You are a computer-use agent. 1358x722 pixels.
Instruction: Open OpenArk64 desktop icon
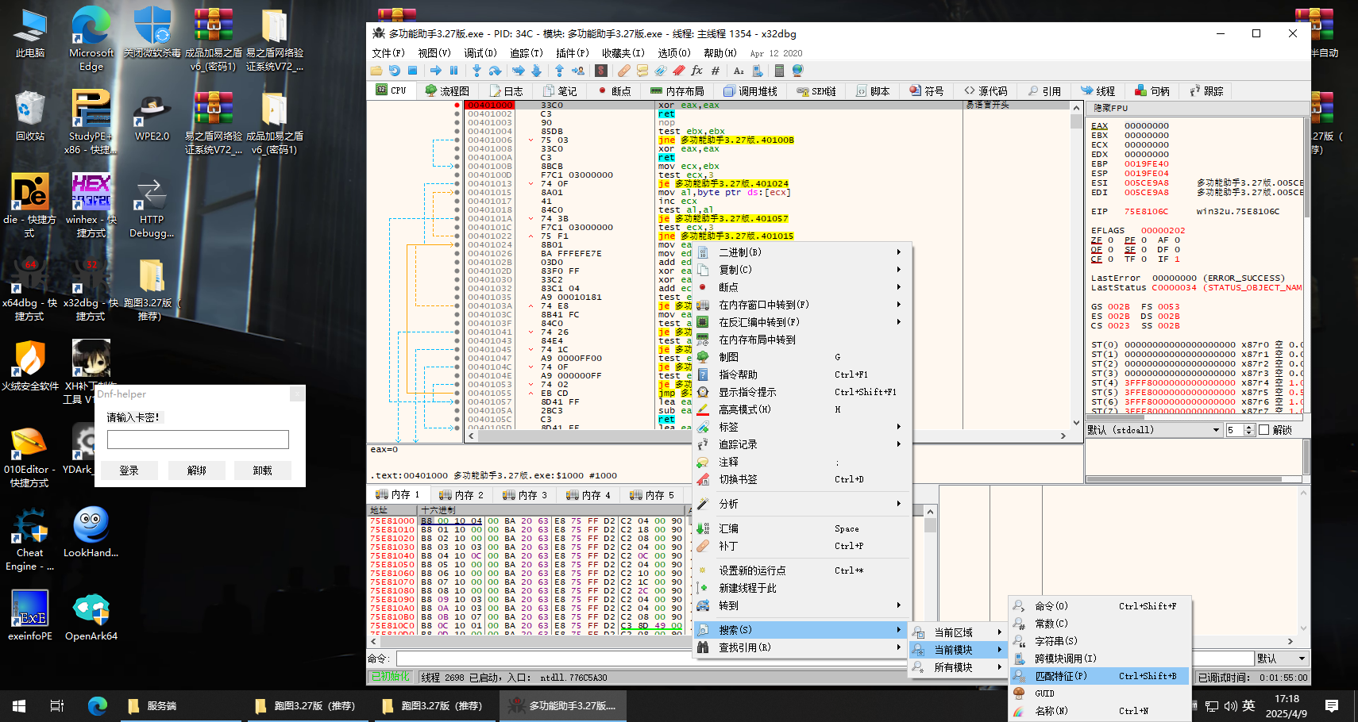point(91,616)
